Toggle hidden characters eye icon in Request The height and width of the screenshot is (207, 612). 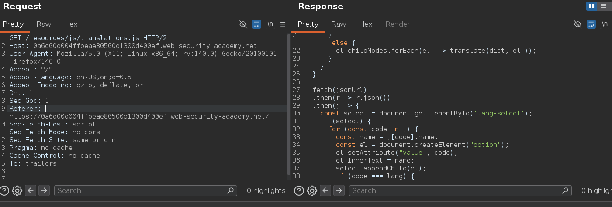(243, 24)
